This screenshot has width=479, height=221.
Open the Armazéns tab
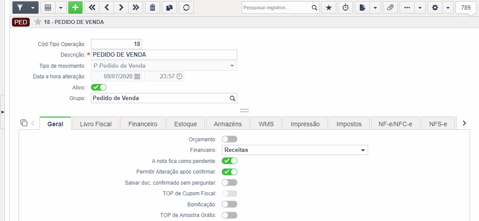point(228,124)
